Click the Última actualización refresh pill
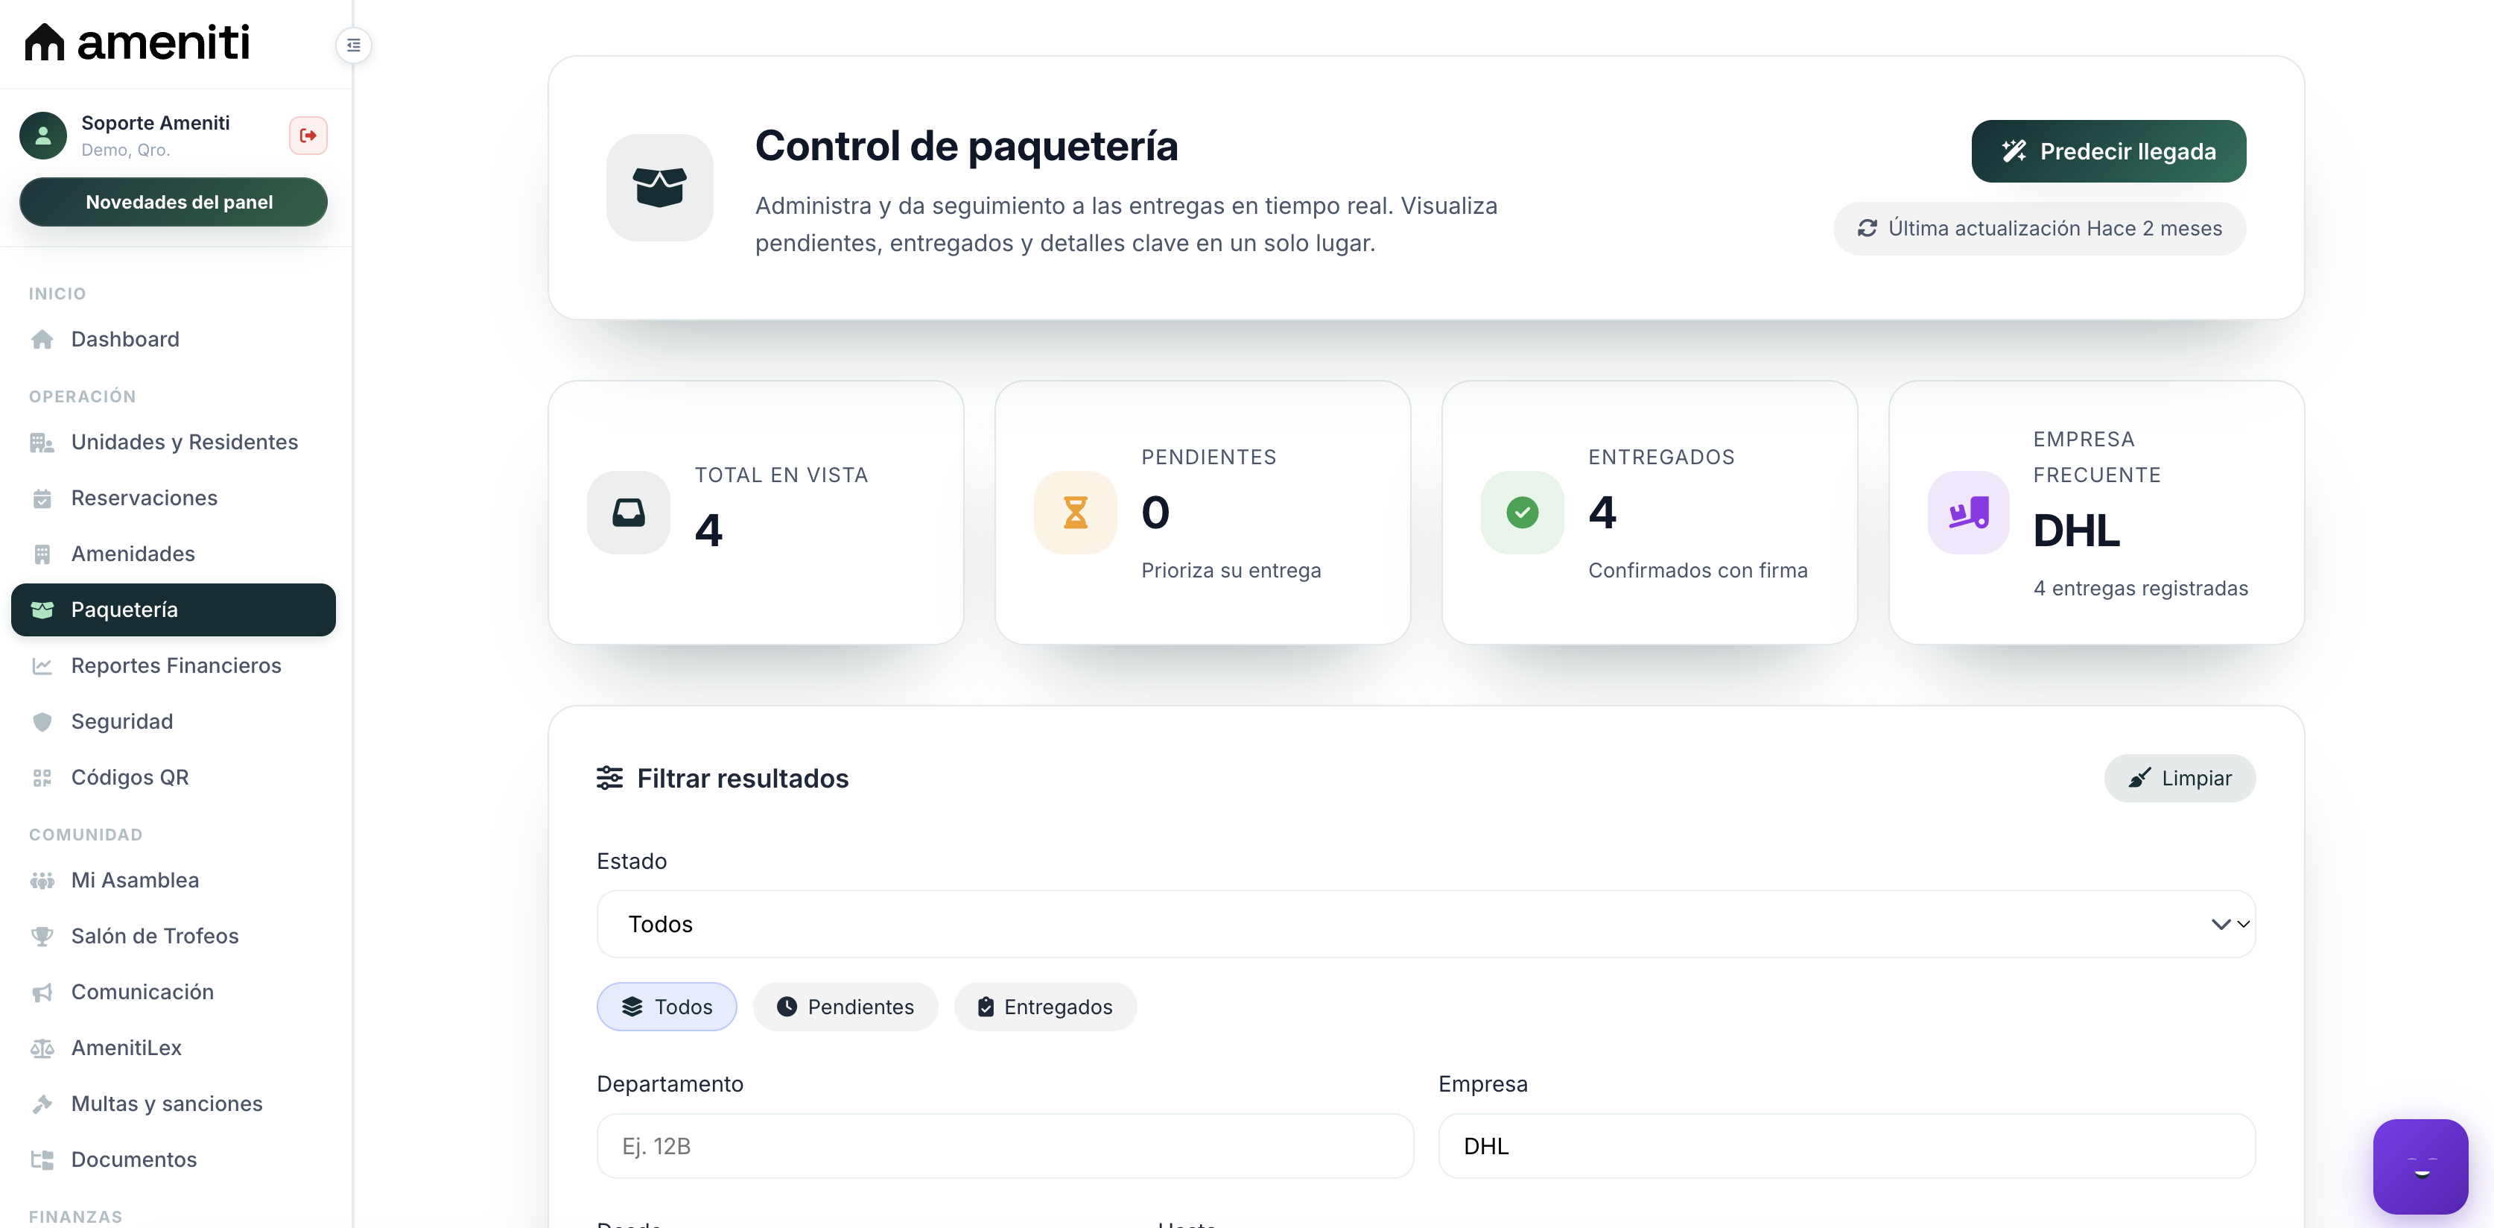The image size is (2494, 1228). click(x=2038, y=229)
